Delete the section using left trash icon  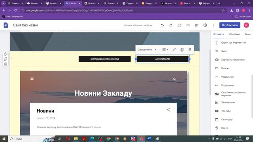[x=6, y=64]
